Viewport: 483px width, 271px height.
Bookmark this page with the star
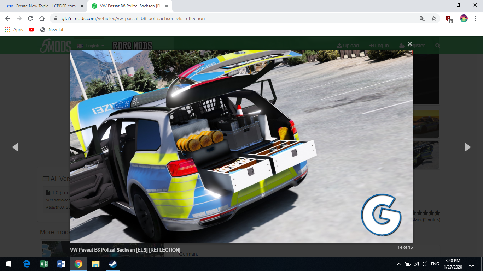[x=434, y=18]
